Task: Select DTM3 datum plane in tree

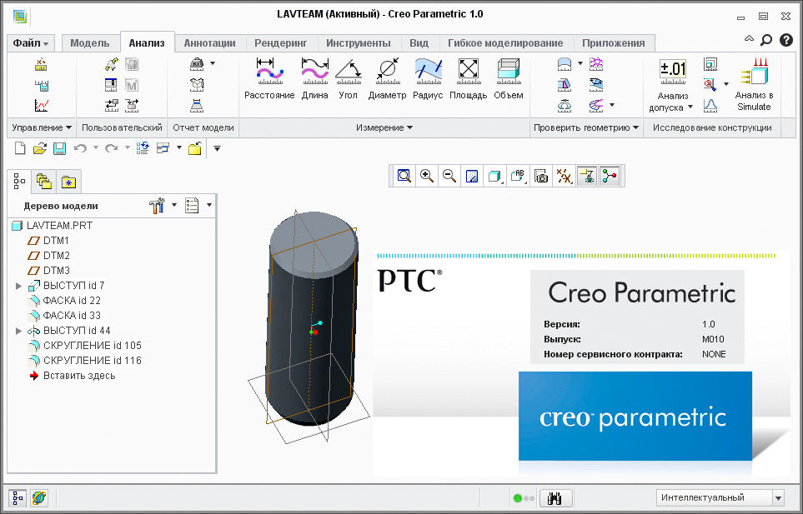Action: tap(48, 271)
